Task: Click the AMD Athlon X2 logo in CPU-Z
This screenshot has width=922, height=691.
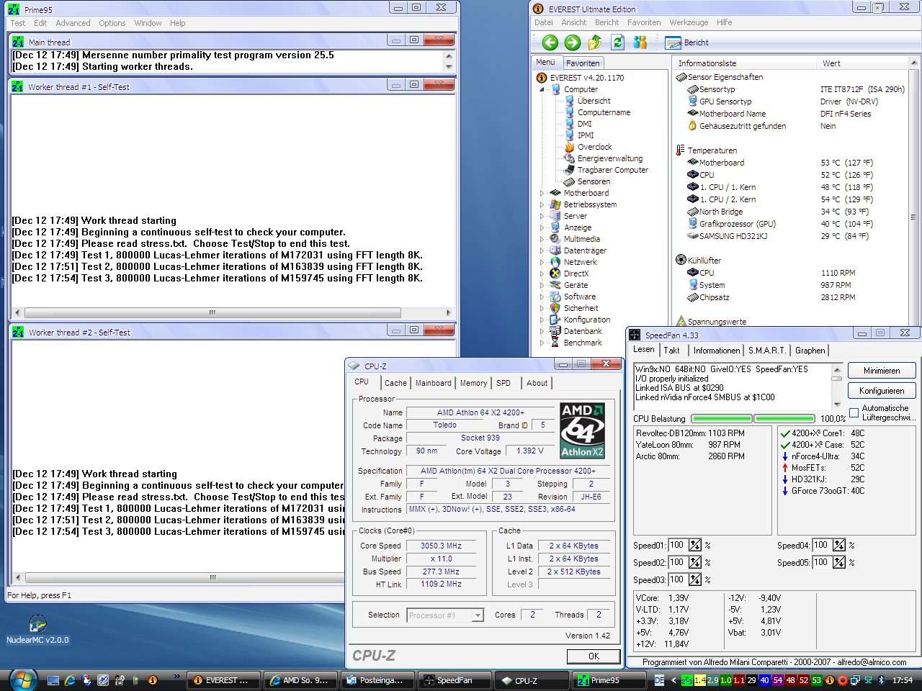Action: [582, 430]
